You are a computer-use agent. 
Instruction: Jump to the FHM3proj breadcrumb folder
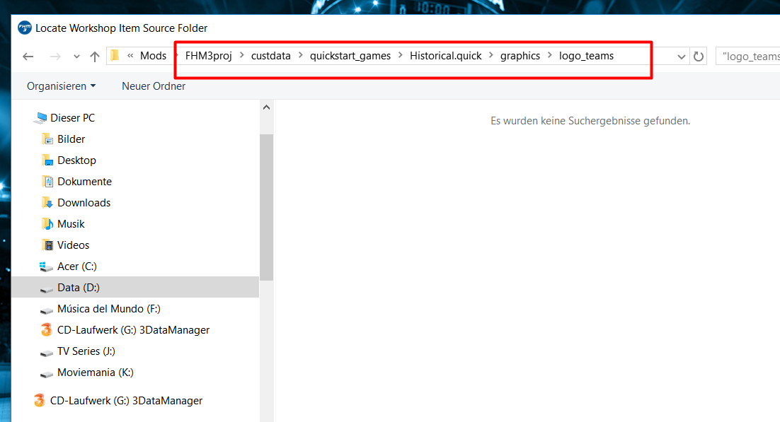(210, 56)
